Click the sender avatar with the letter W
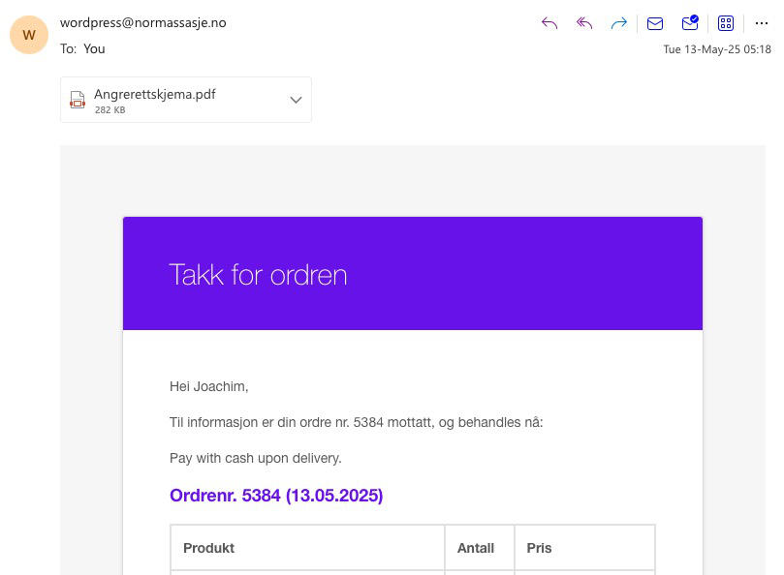784x575 pixels. (x=29, y=35)
